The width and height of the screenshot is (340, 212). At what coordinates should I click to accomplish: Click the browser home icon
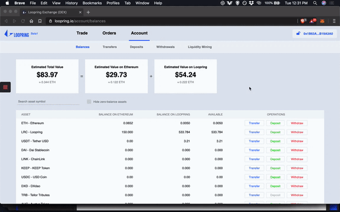pyautogui.click(x=31, y=21)
